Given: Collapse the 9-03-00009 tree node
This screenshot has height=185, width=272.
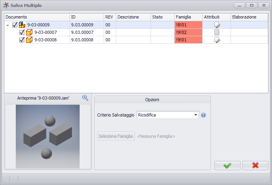Looking at the screenshot, I should tap(7, 25).
